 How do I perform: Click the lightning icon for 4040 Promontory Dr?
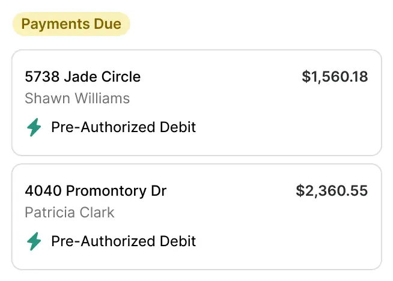coord(34,241)
